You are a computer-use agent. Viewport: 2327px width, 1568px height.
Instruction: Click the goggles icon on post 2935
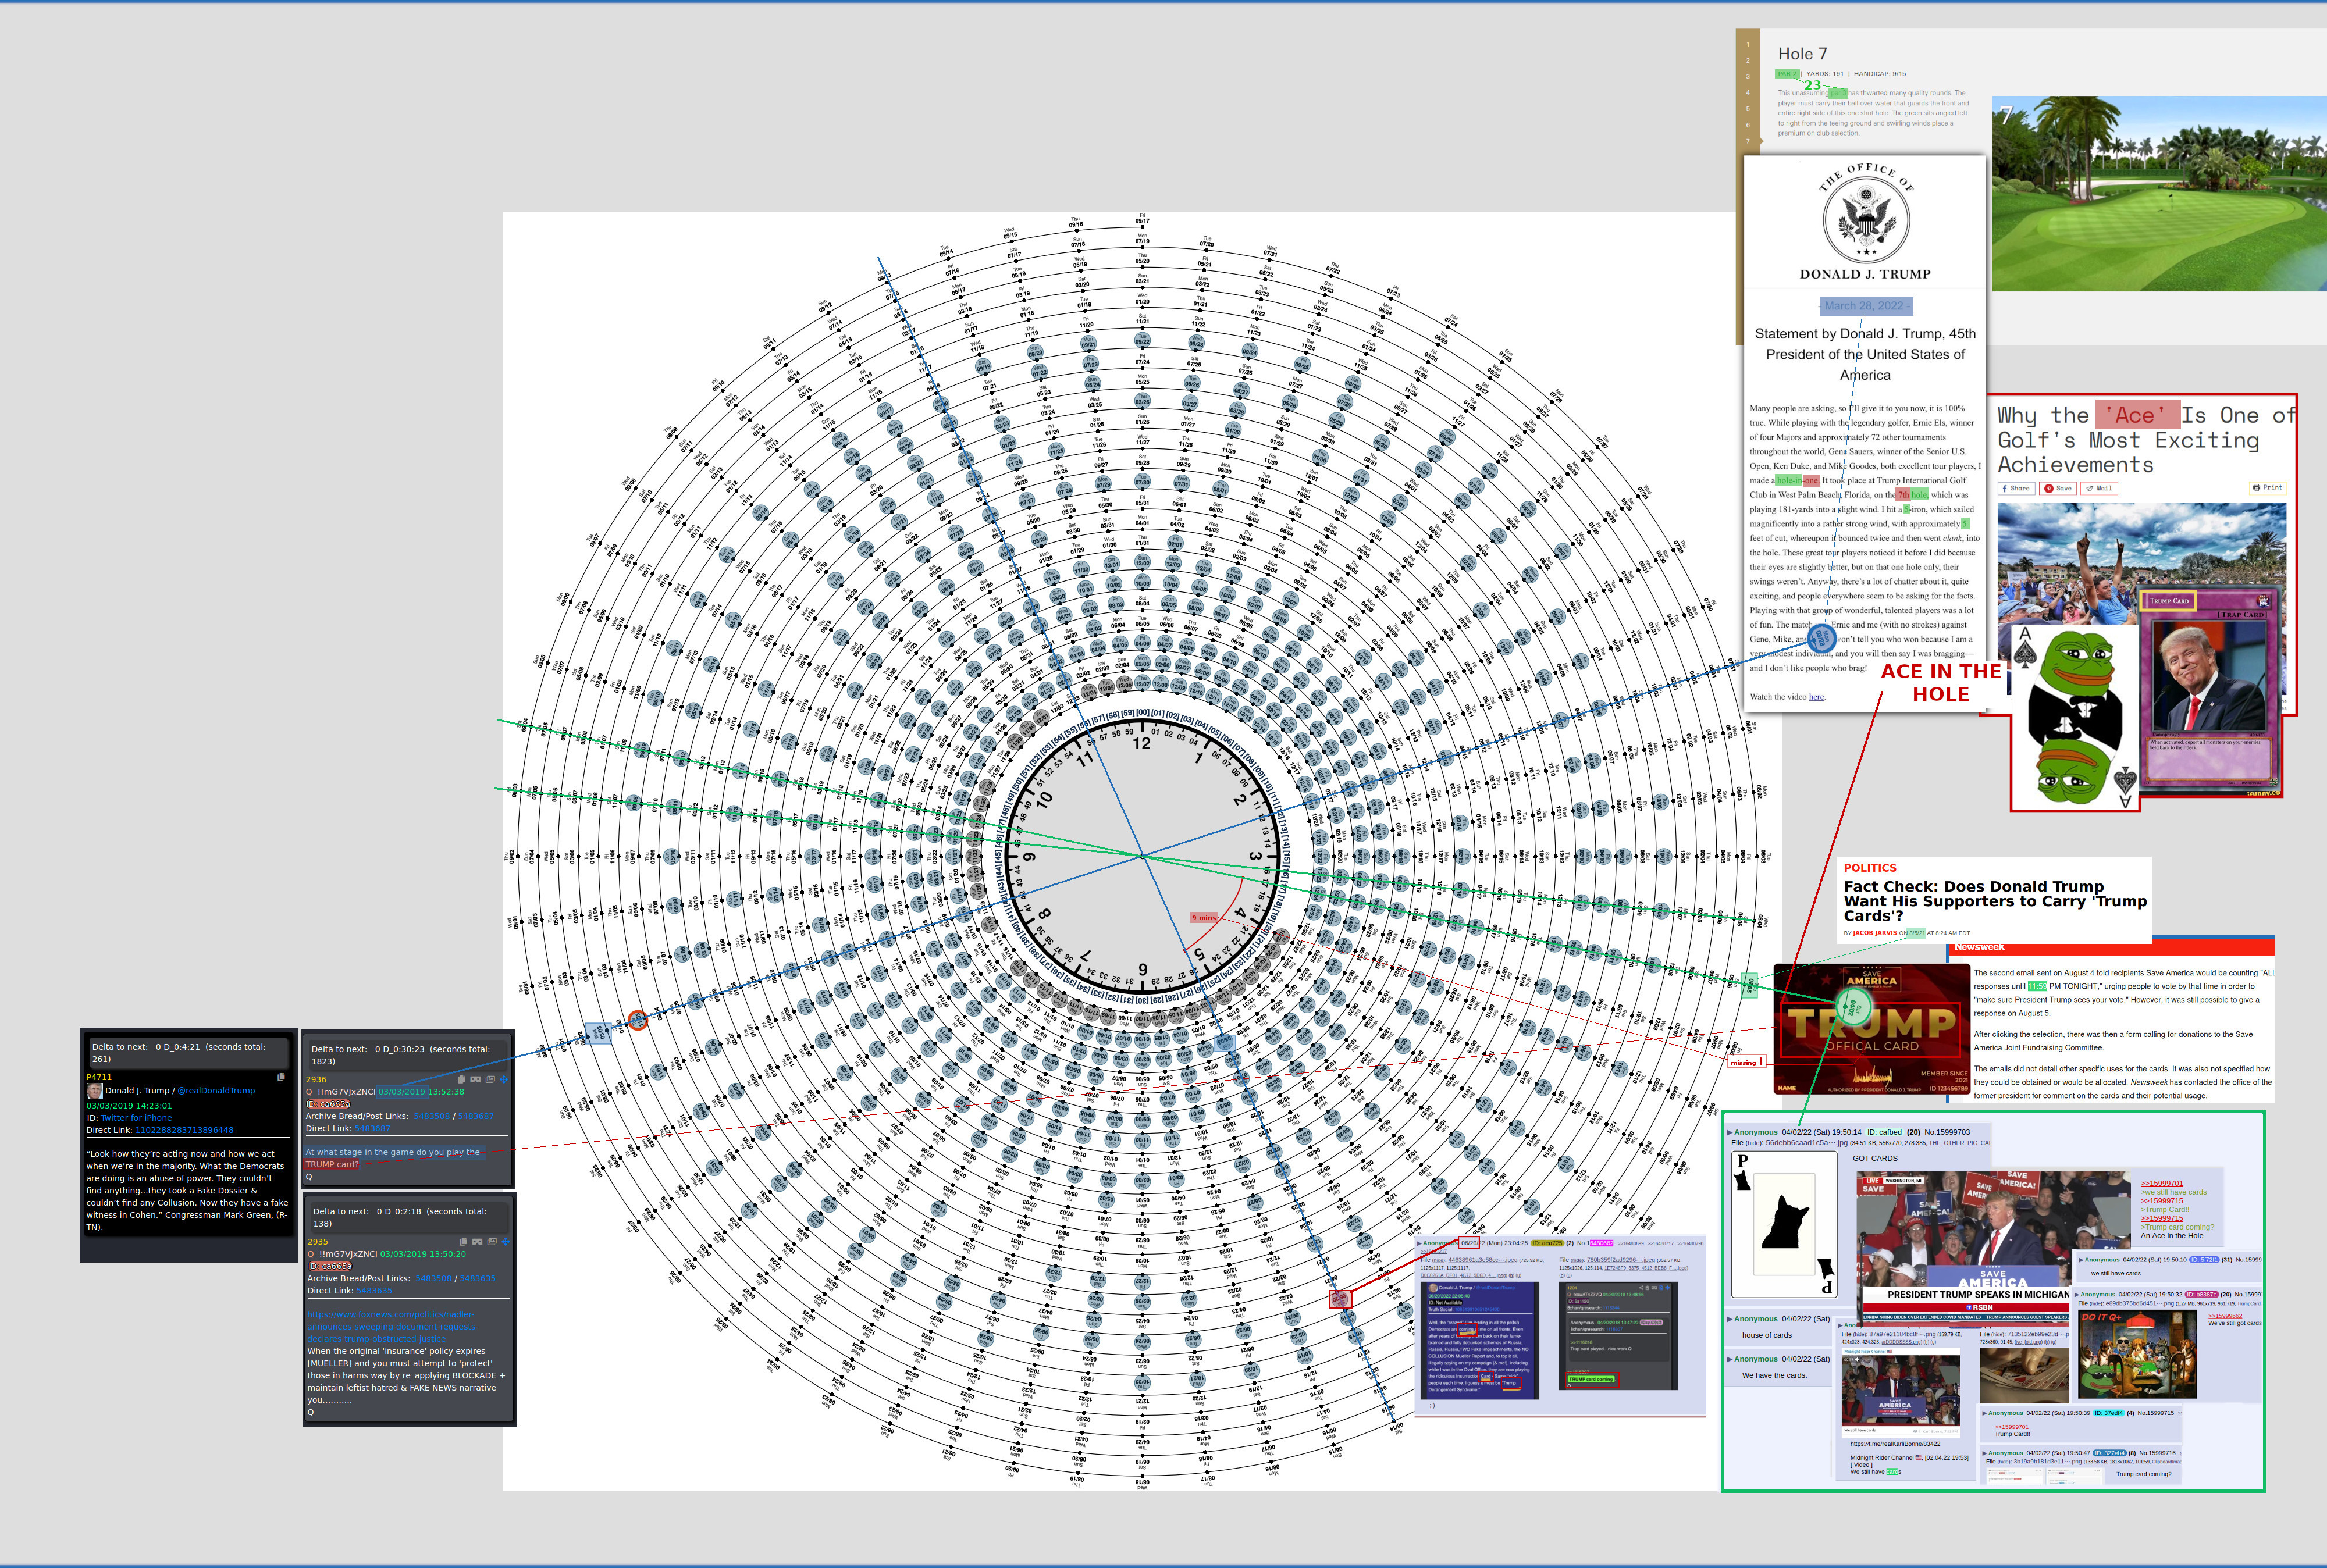click(477, 1242)
